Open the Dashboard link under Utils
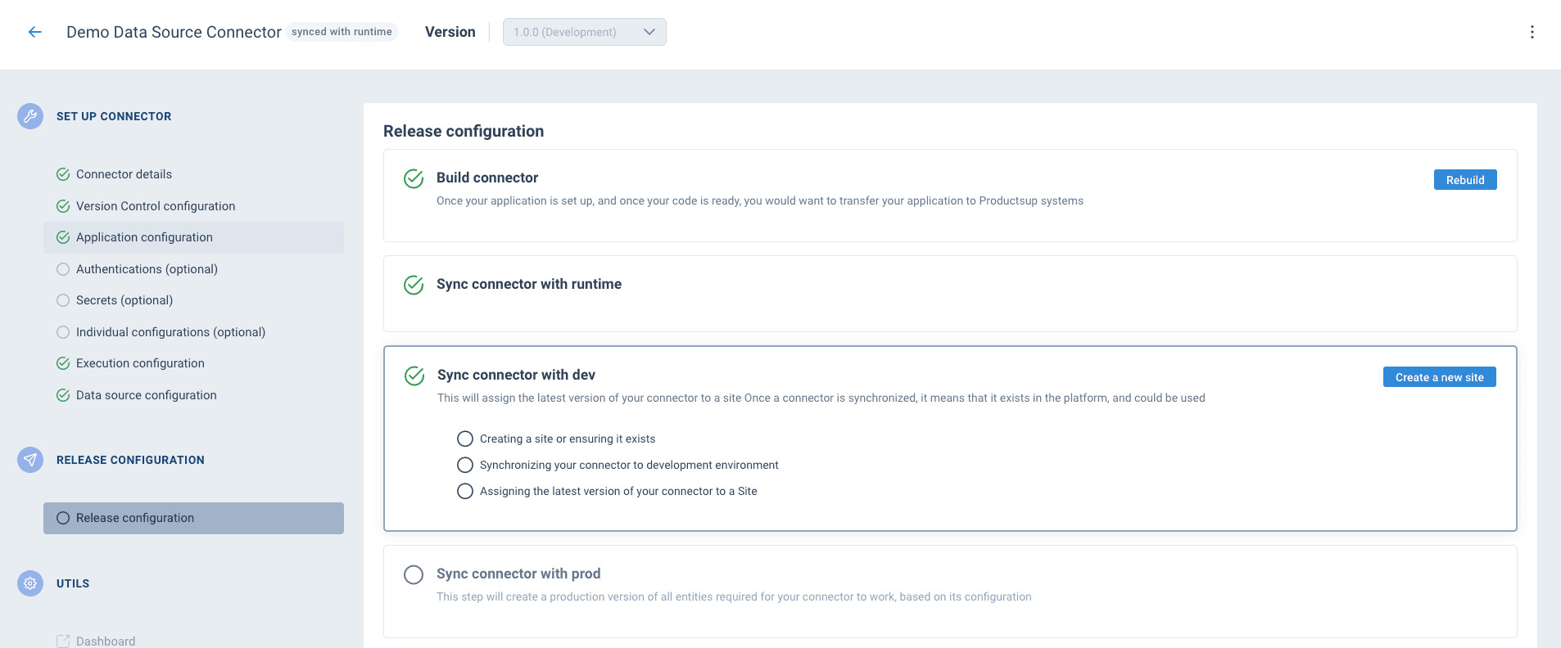Screen dimensions: 1561x648 106,641
